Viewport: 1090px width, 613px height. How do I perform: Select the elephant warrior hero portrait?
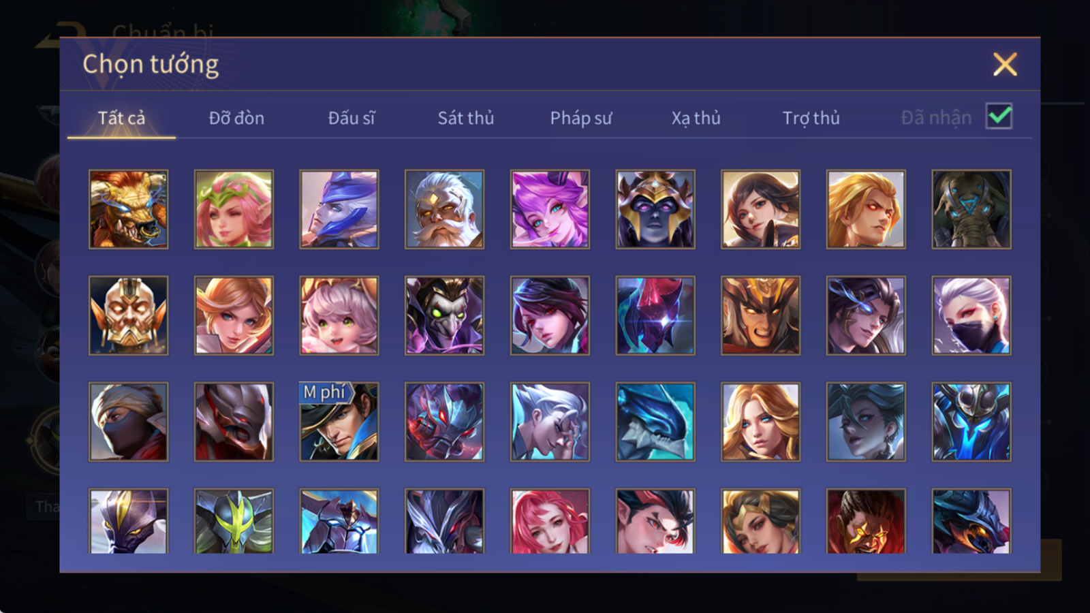point(971,209)
